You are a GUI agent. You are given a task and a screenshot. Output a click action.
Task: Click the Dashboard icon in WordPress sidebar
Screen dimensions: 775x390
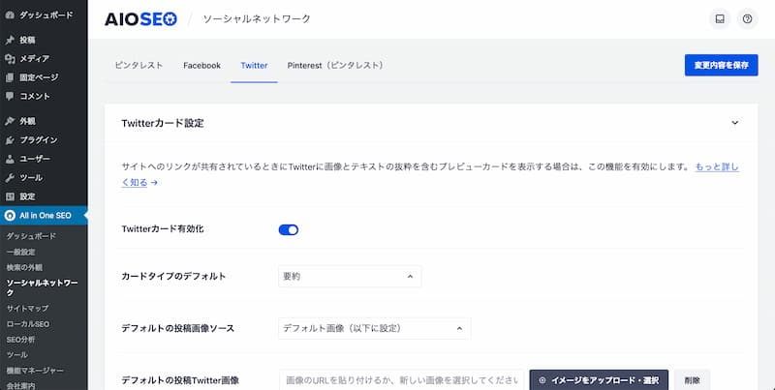(x=10, y=15)
